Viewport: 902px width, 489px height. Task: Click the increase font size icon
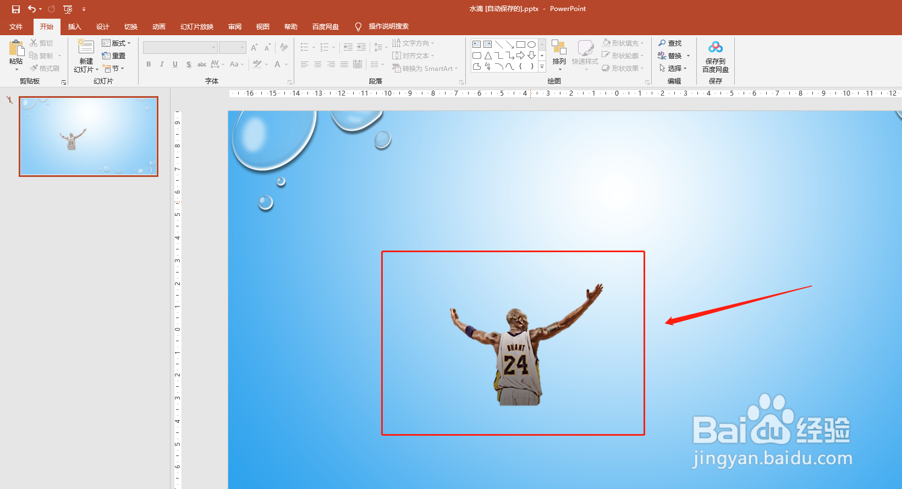click(254, 48)
